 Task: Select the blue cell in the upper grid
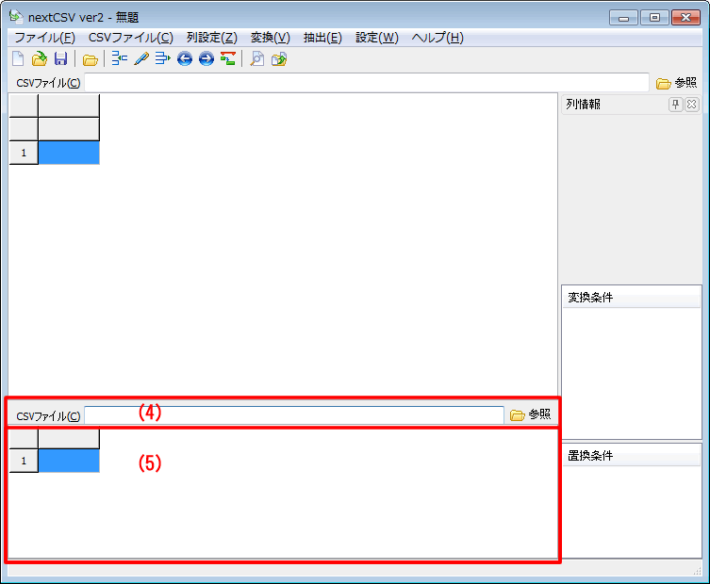click(69, 153)
